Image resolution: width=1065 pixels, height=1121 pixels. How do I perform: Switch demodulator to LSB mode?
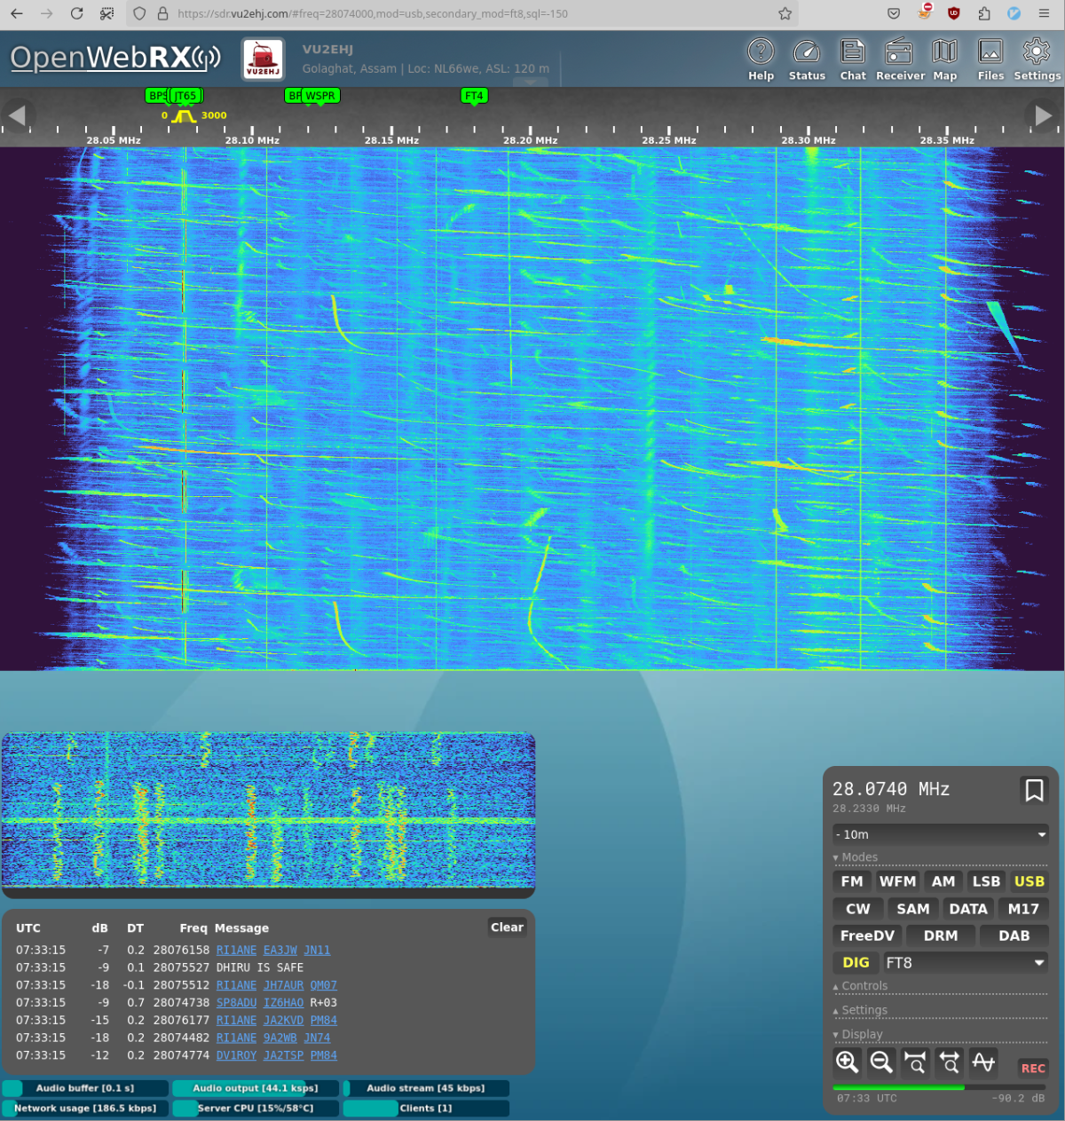[x=985, y=881]
